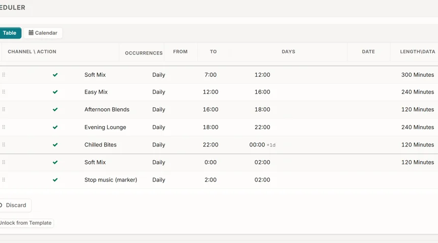
Task: Click the 16:00 from time of Afternoon Blends
Action: [210, 109]
